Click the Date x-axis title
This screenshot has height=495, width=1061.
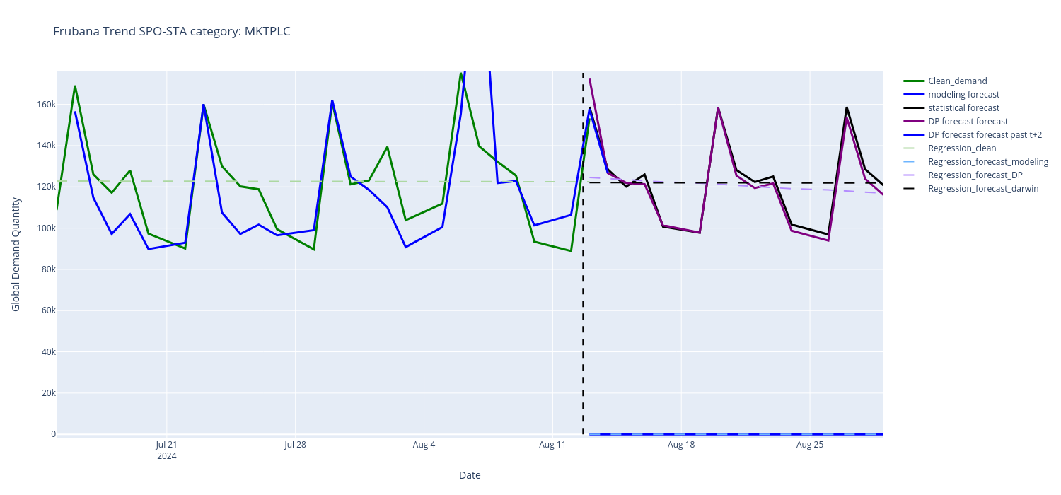tap(470, 475)
